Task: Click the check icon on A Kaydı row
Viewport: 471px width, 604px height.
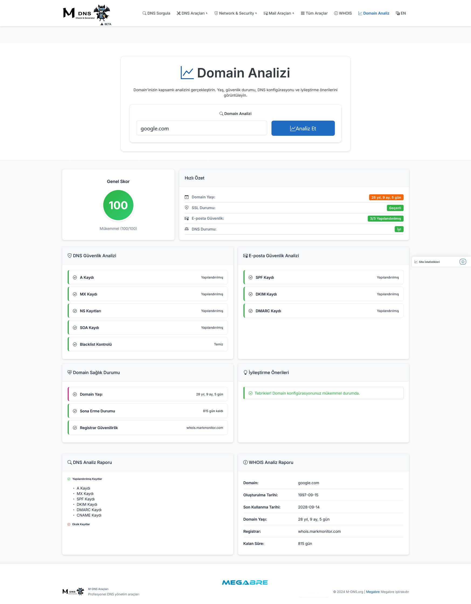Action: click(75, 277)
